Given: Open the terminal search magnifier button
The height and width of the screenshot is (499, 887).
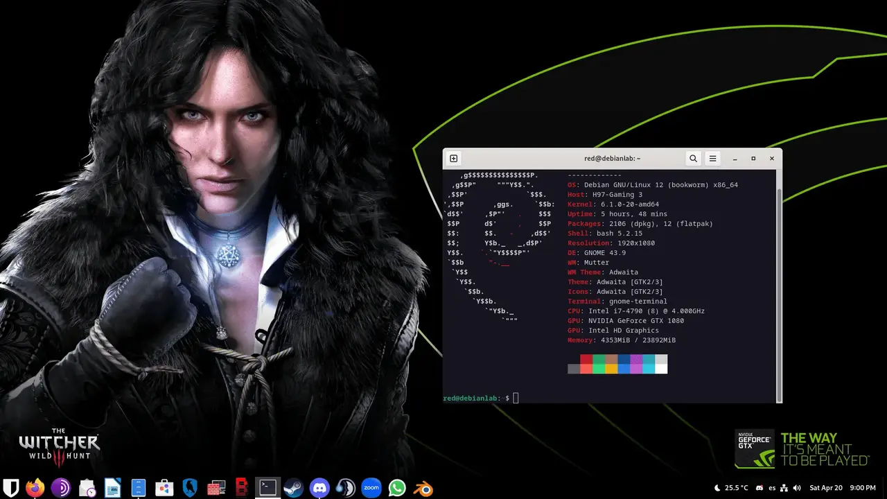Looking at the screenshot, I should point(693,159).
